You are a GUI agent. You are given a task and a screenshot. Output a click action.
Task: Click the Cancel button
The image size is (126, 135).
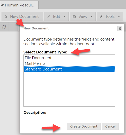[110, 126]
